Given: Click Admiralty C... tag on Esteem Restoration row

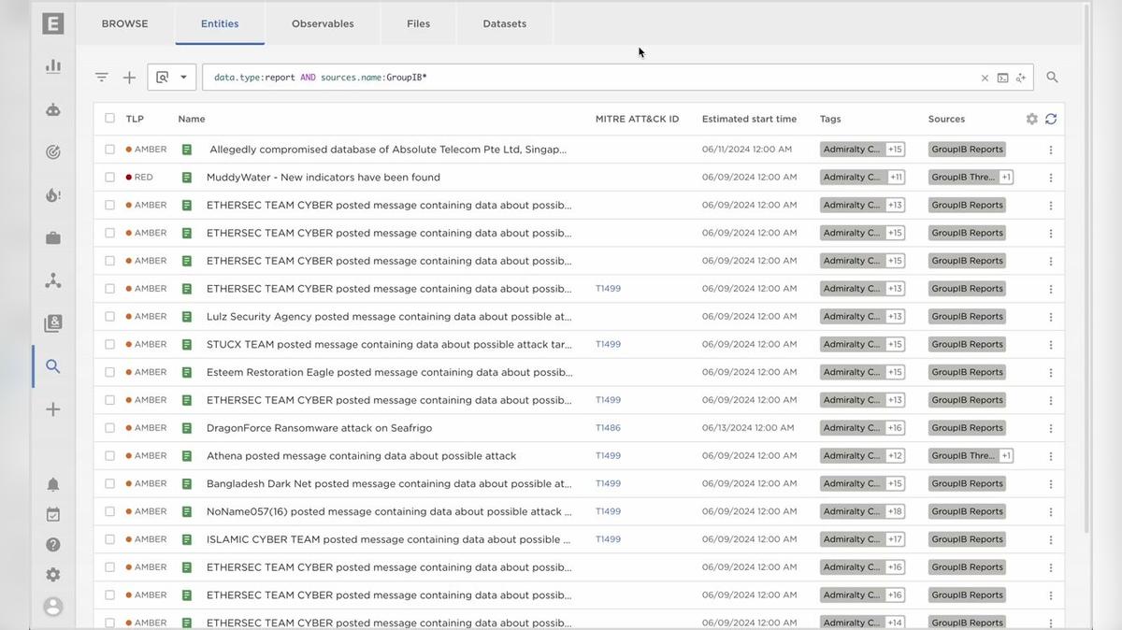Looking at the screenshot, I should click(x=851, y=372).
